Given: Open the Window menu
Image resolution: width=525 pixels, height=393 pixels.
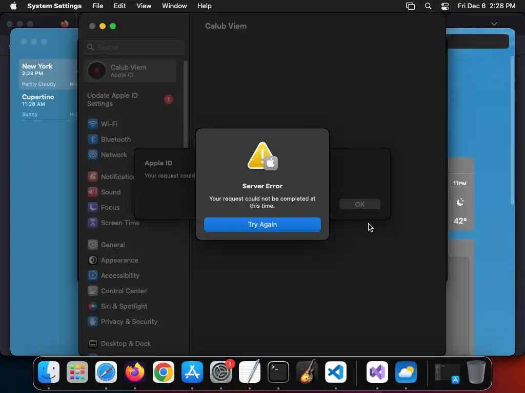Looking at the screenshot, I should coord(174,6).
